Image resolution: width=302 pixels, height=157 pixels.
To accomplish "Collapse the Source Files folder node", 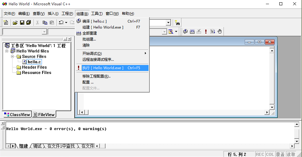I will coord(13,57).
